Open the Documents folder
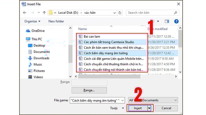This screenshot has height=115, width=206. [42, 52]
